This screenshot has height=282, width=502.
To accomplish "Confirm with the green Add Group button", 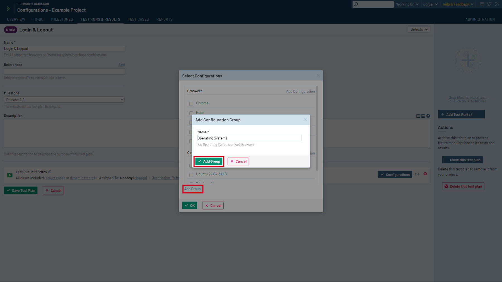I will [209, 161].
